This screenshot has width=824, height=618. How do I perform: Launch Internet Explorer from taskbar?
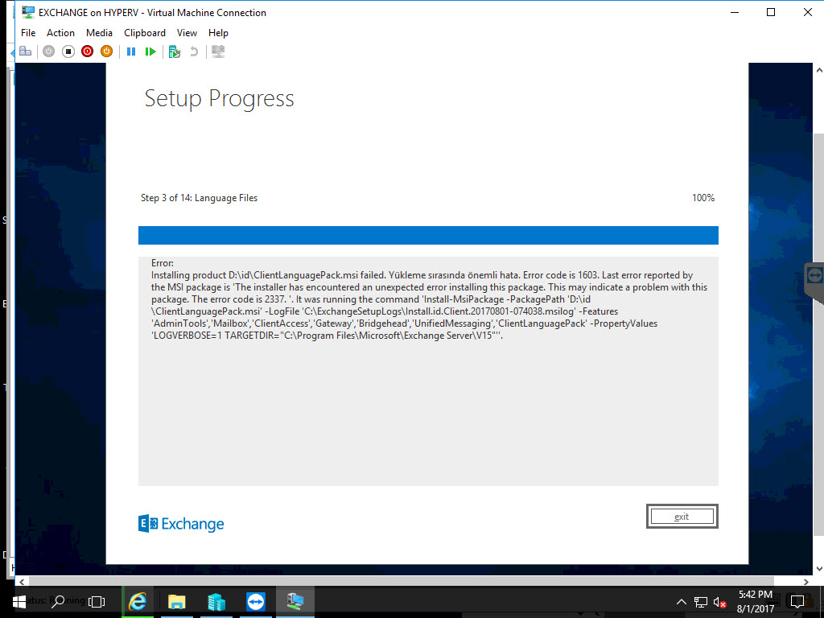point(138,602)
